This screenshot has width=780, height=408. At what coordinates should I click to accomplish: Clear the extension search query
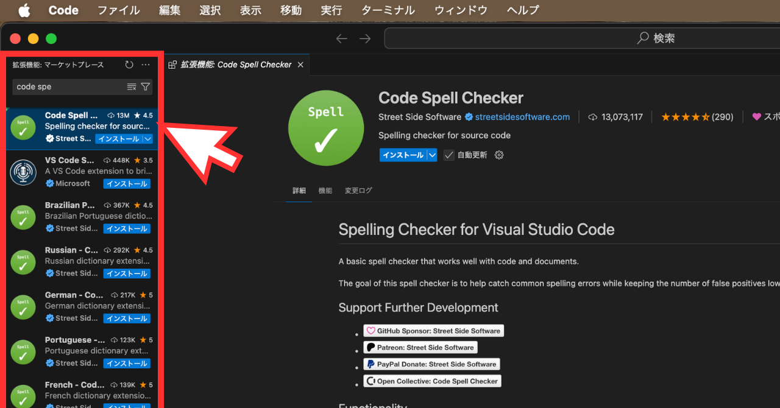pos(132,86)
